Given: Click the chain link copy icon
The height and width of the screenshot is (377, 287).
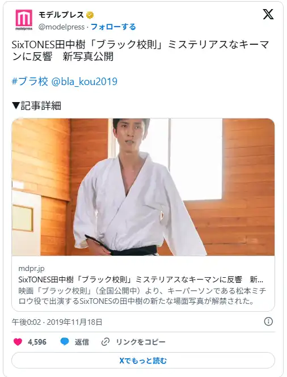Looking at the screenshot, I should pyautogui.click(x=105, y=342).
